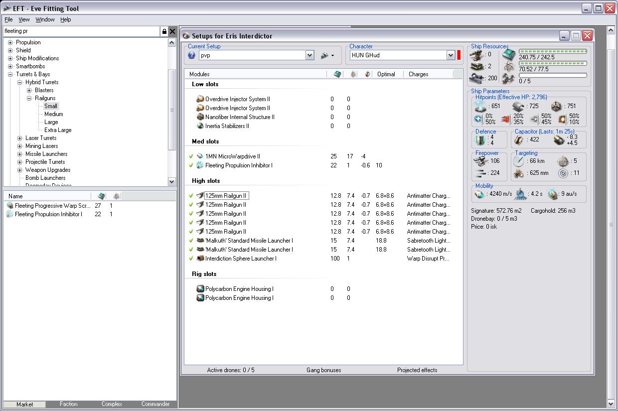This screenshot has width=618, height=411.
Task: Open the File menu
Action: (x=8, y=19)
